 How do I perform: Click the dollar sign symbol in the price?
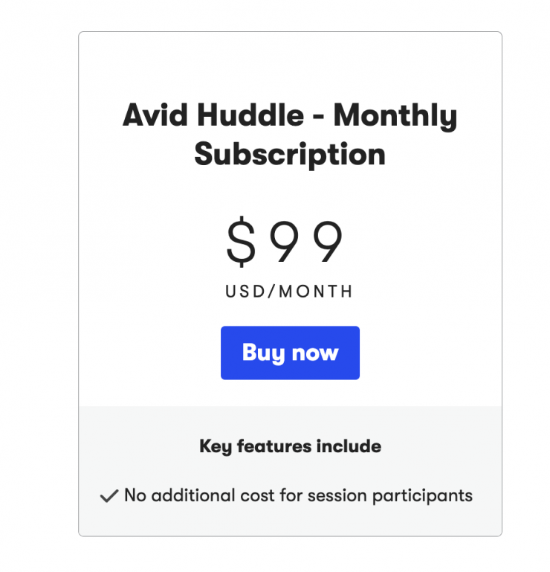(x=241, y=242)
